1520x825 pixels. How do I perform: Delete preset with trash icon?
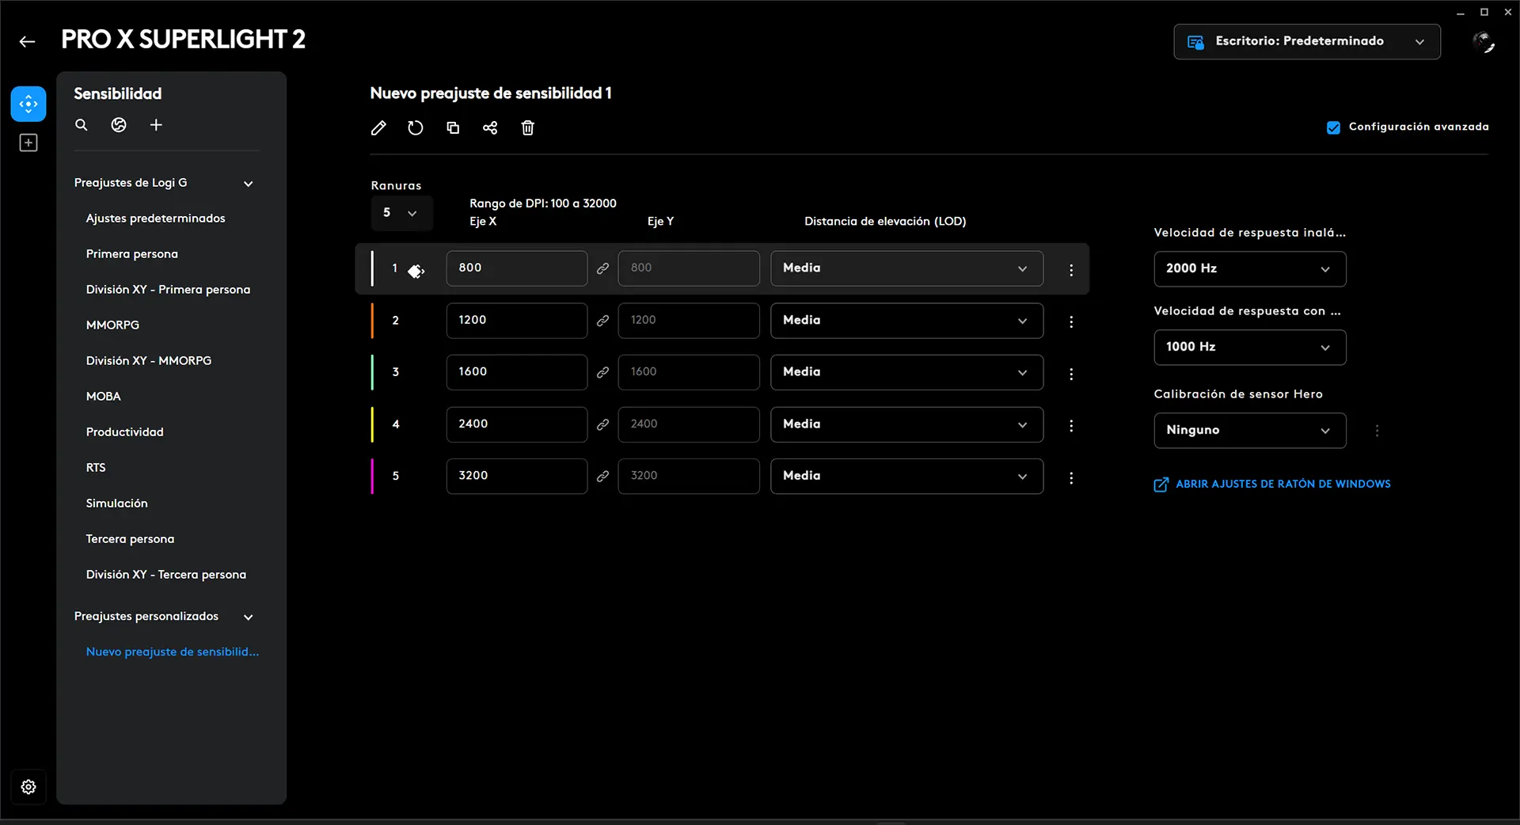pos(528,128)
